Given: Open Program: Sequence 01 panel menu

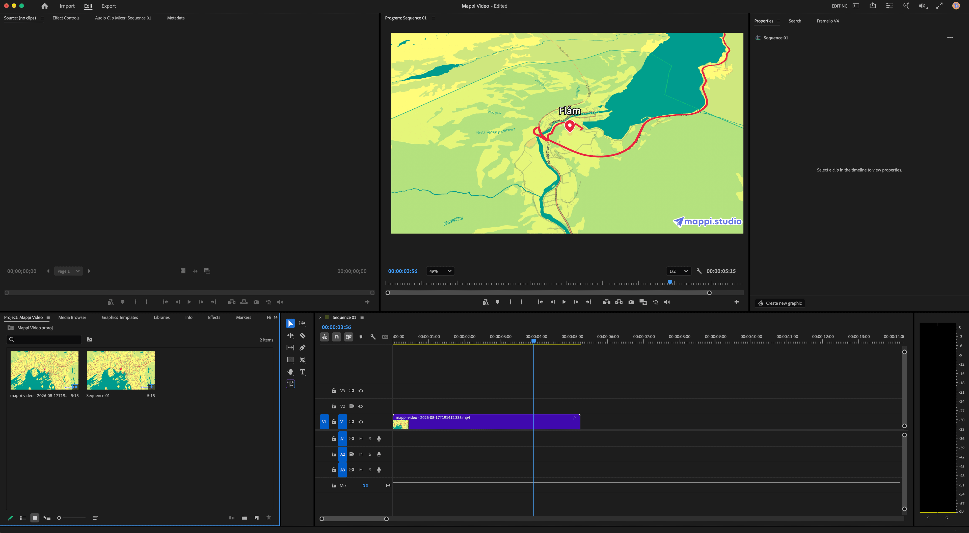Looking at the screenshot, I should (433, 18).
